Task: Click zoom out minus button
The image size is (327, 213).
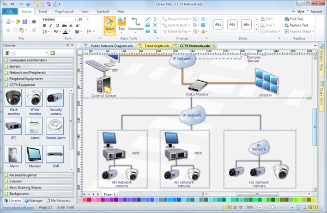Action: click(259, 208)
